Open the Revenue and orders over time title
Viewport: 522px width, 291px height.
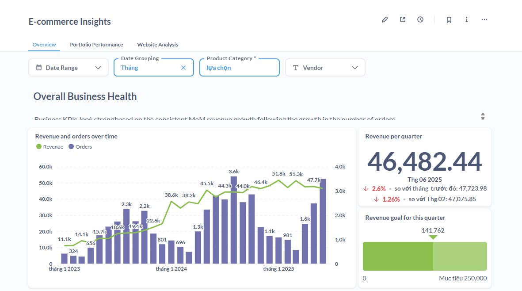click(76, 136)
